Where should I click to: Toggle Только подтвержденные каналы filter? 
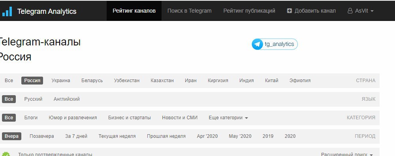[x=55, y=154]
